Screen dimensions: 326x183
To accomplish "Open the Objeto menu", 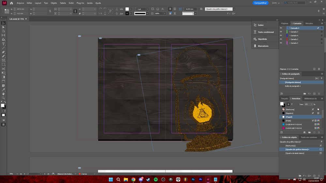I will coord(54,3).
